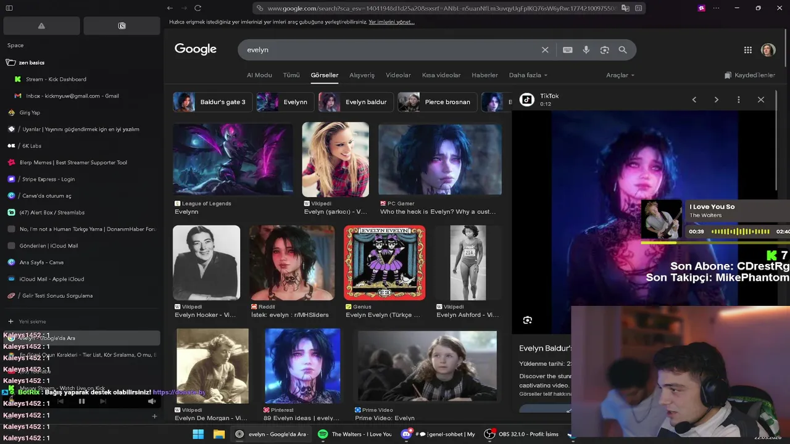The height and width of the screenshot is (444, 790).
Task: Open the Discord genel-sohbet taskbar item
Action: [x=438, y=434]
